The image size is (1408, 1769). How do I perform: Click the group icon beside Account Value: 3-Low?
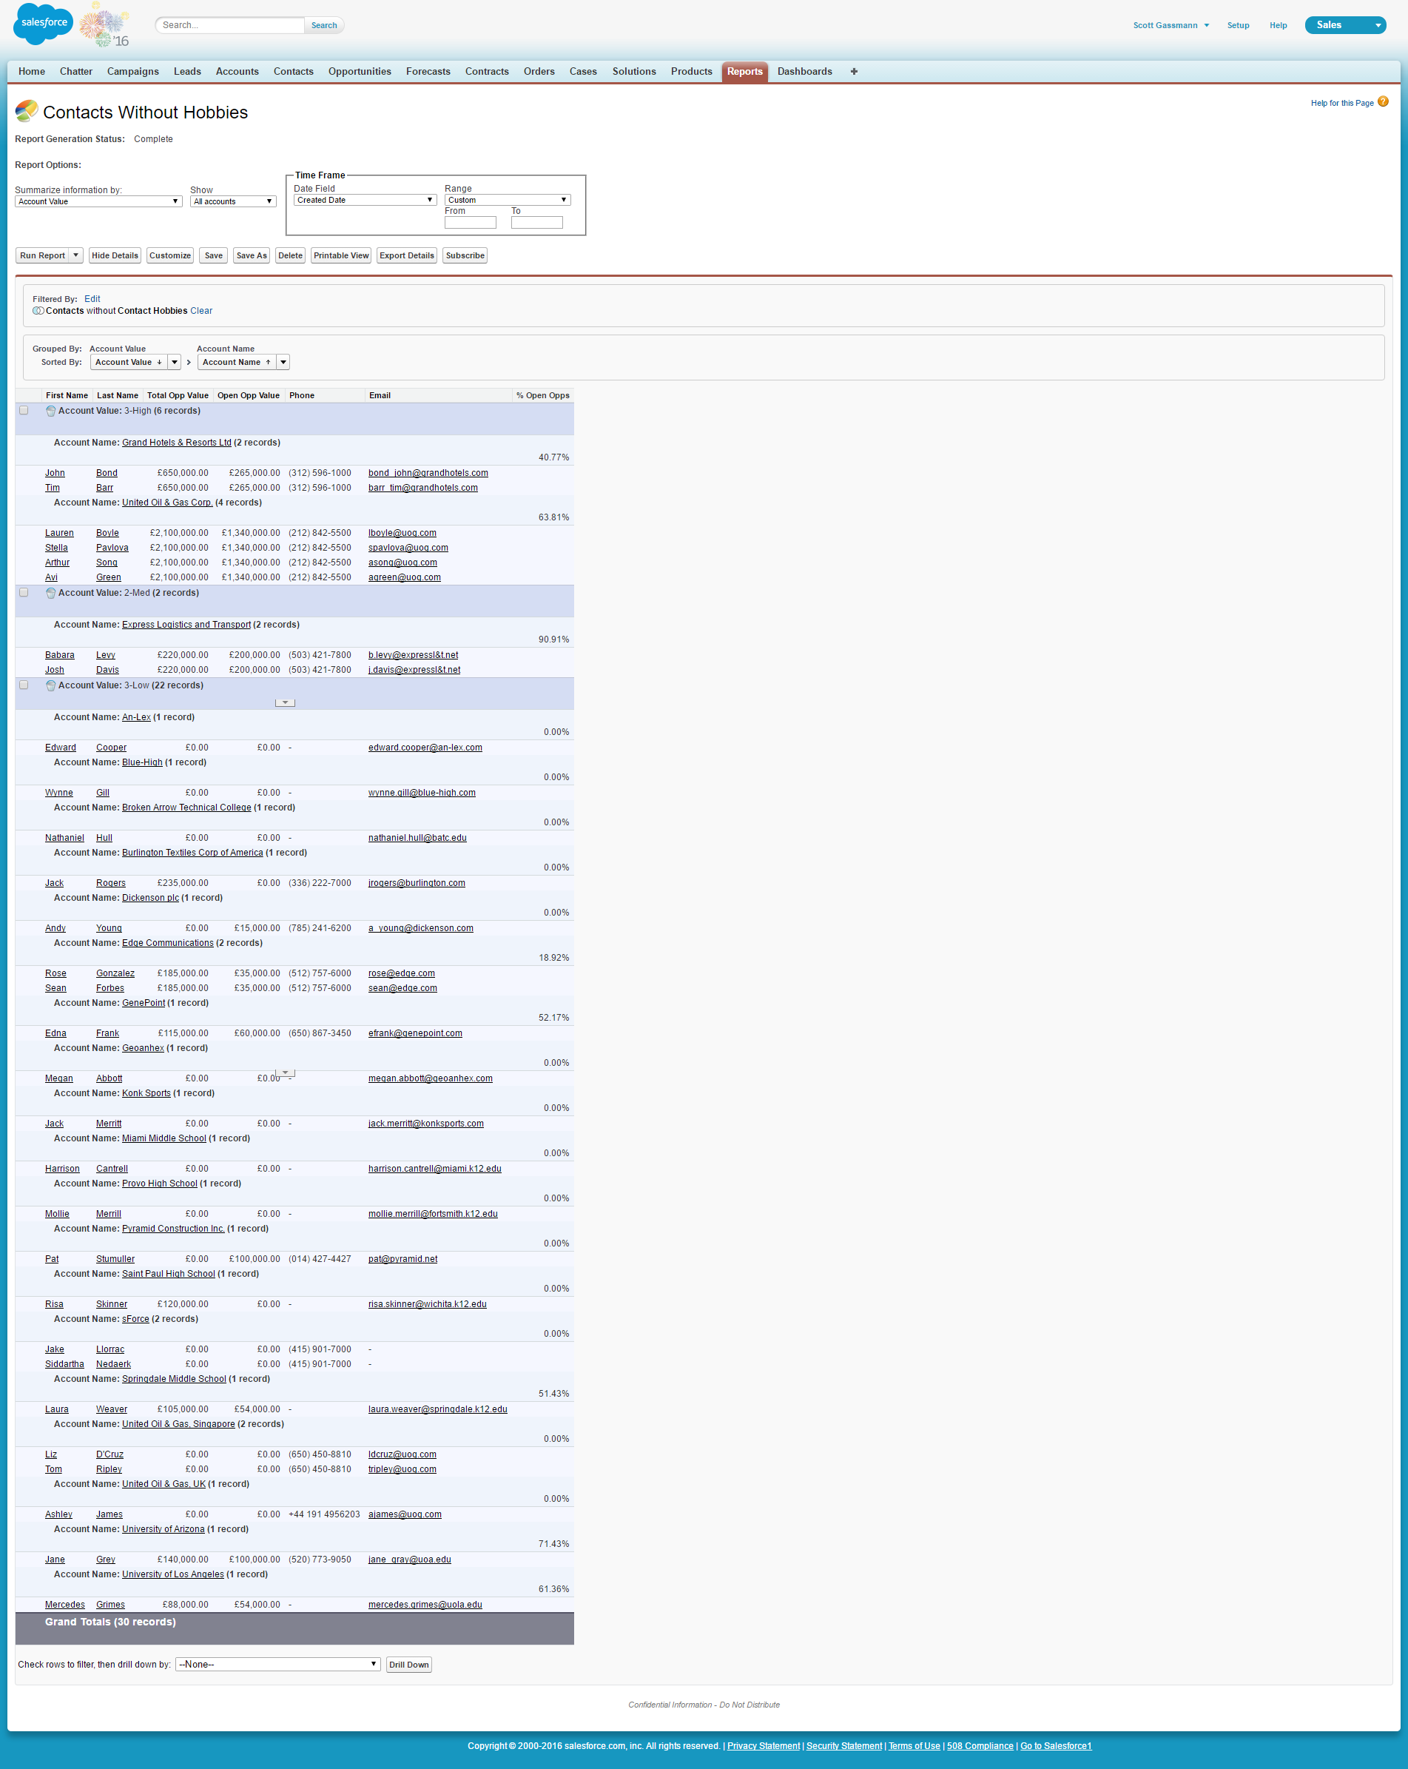(x=51, y=686)
